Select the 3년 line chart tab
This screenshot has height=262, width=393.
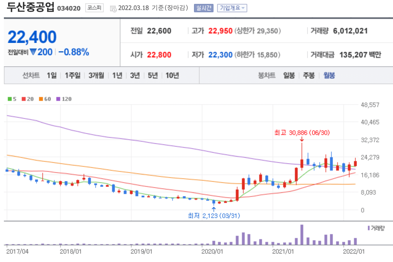(135, 75)
